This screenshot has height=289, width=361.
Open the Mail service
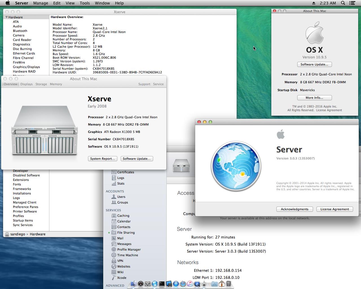tap(118, 238)
